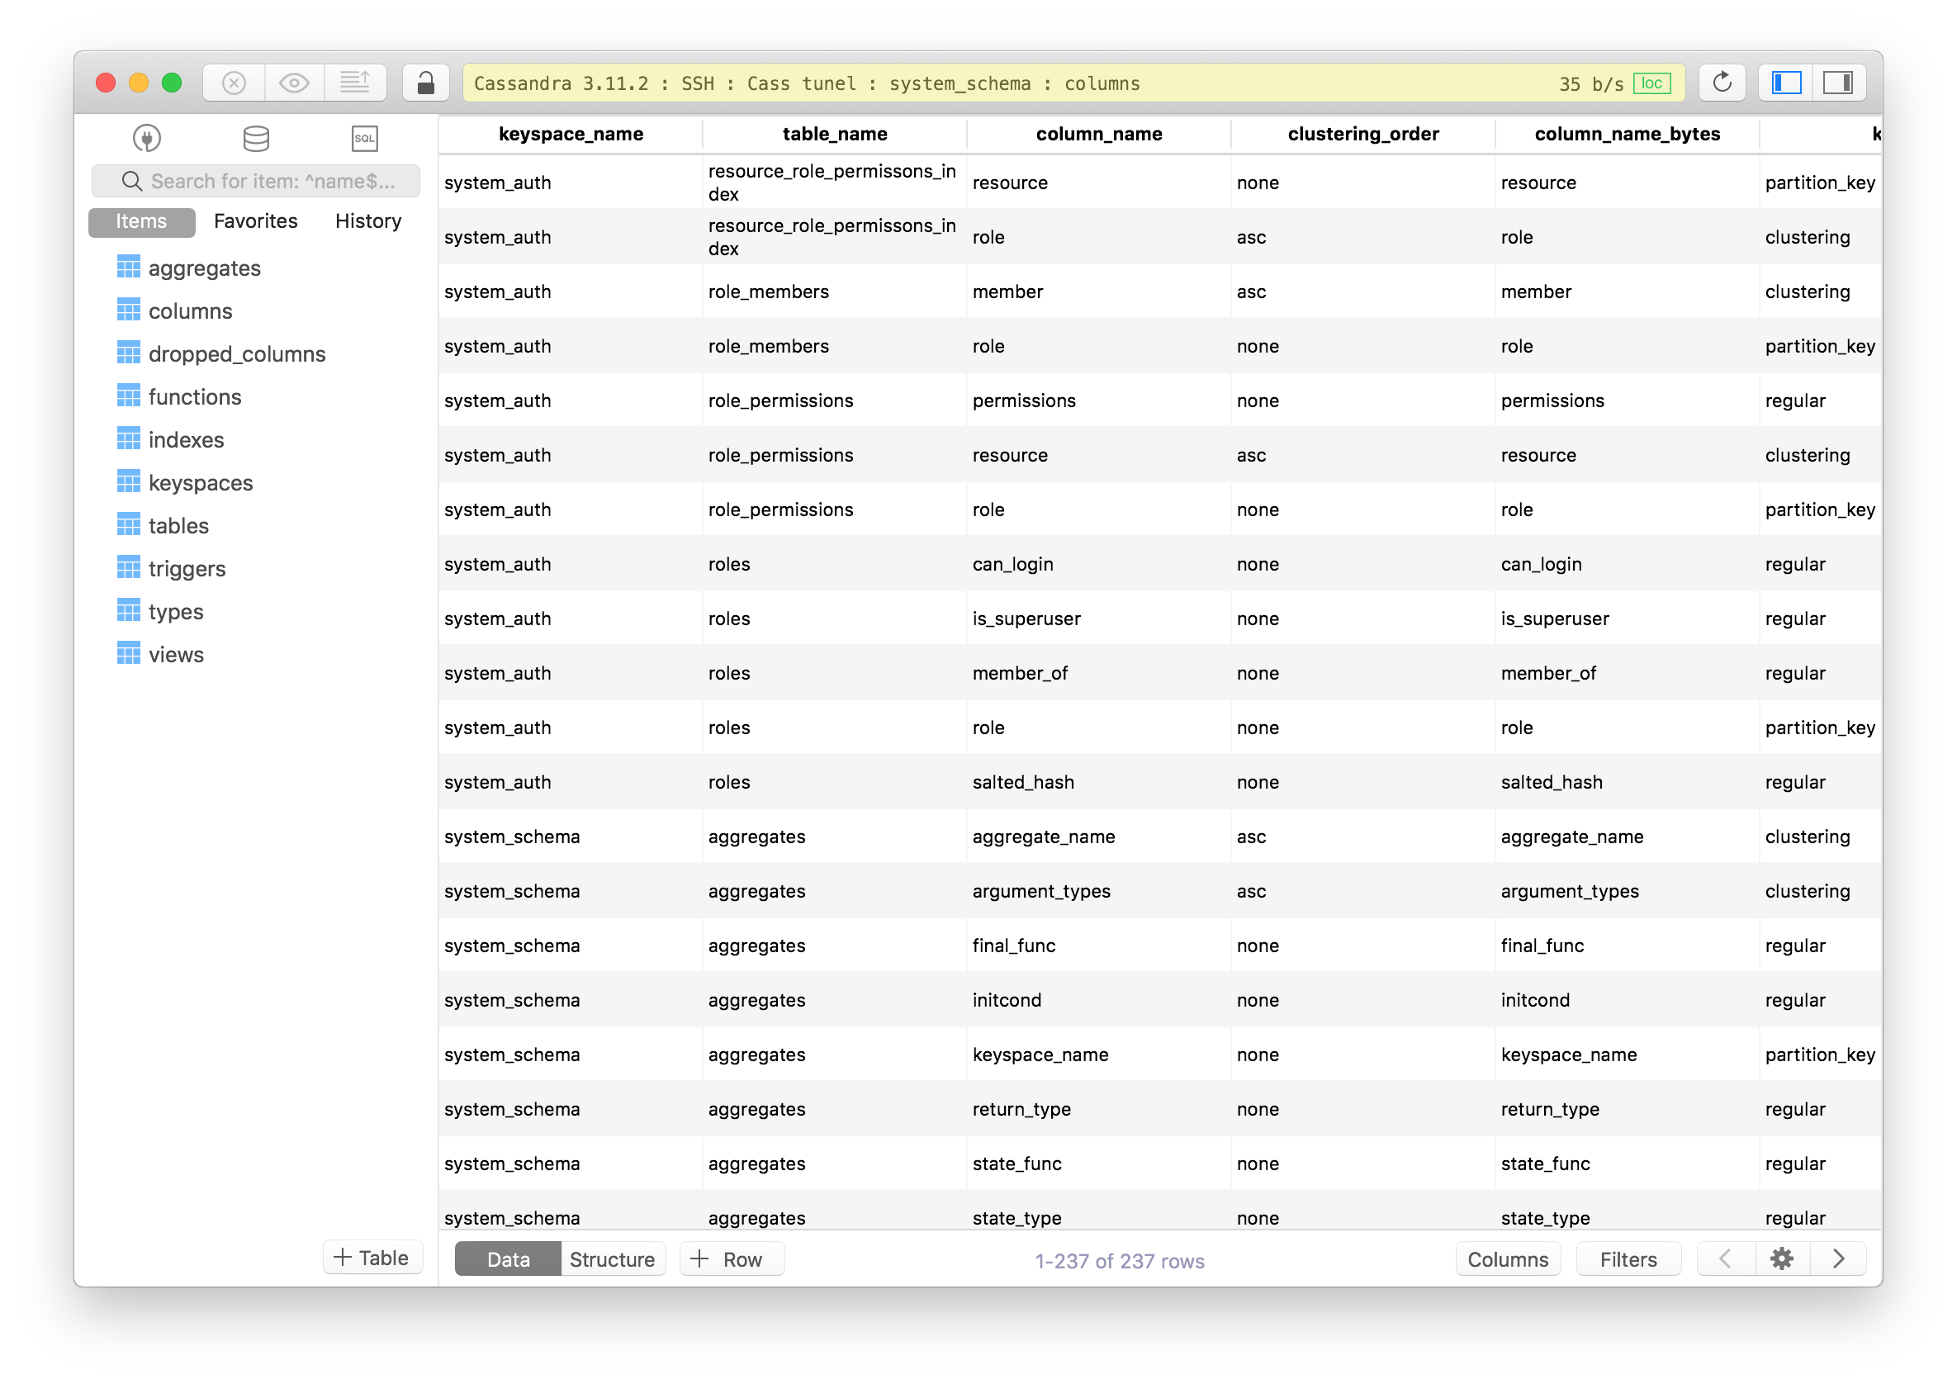Select the dropped_columns sidebar item
Image resolution: width=1957 pixels, height=1384 pixels.
238,353
